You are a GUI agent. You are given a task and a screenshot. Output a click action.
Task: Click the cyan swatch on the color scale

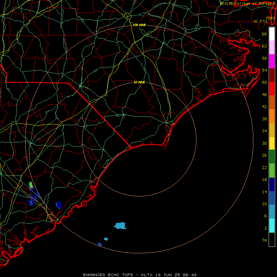point(272,225)
